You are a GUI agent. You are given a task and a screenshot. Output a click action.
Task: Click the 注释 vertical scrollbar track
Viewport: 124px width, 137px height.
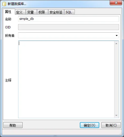coord(117,79)
